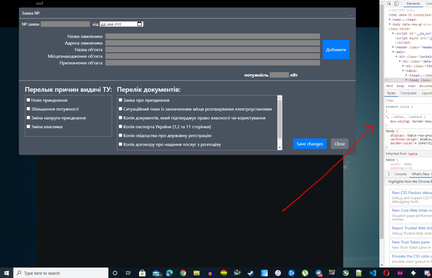Click the documents list scrollbar thumb
Viewport: 432px width, 278px height.
tap(279, 119)
